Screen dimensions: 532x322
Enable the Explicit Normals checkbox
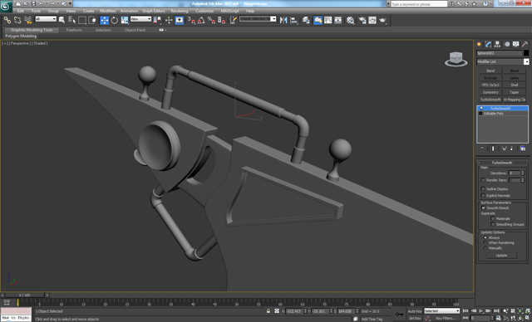click(x=483, y=196)
